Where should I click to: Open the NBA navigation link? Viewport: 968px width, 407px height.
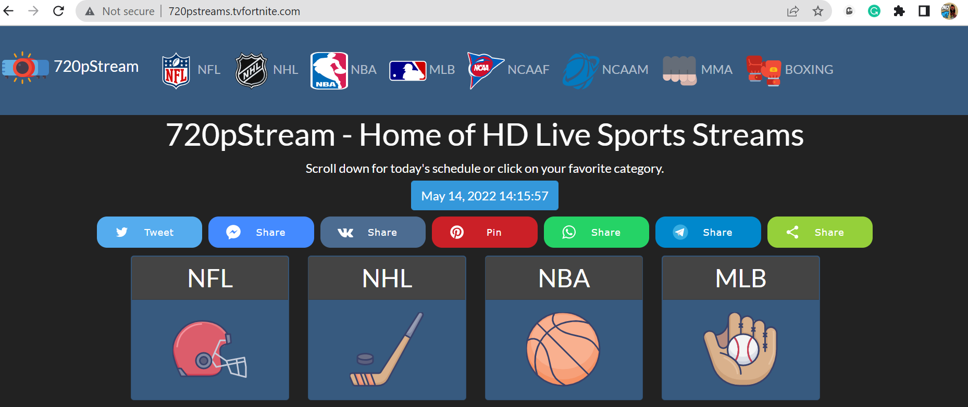click(x=364, y=70)
